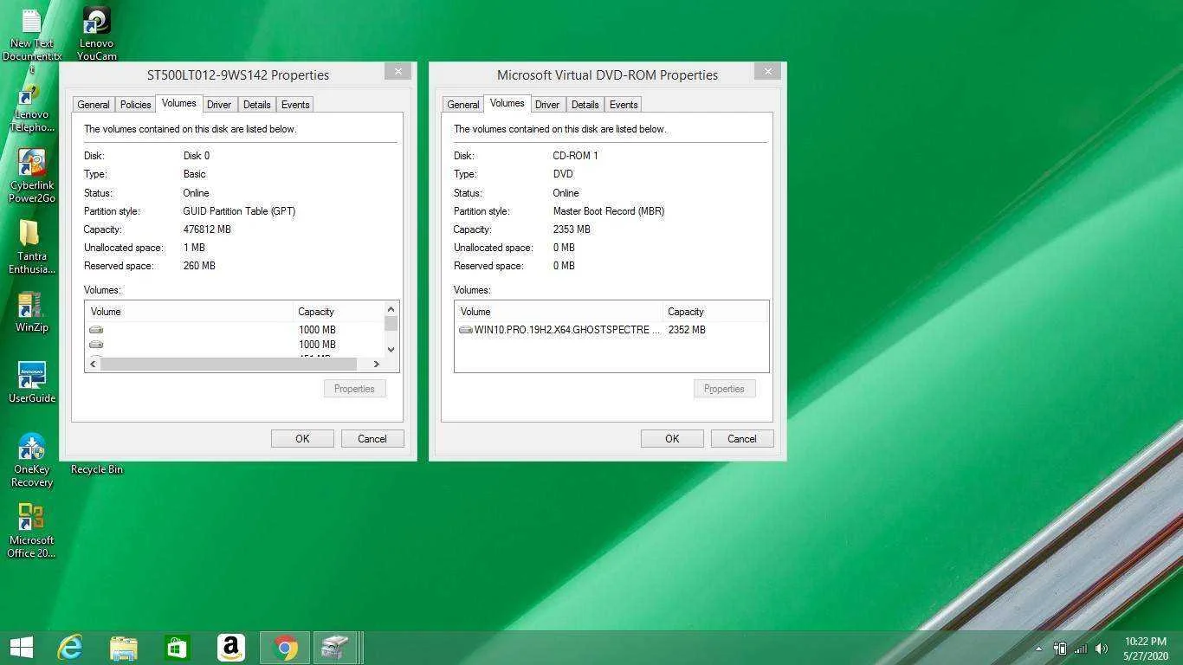Click the '260 MB' reserved space value
The image size is (1183, 665).
(x=199, y=266)
